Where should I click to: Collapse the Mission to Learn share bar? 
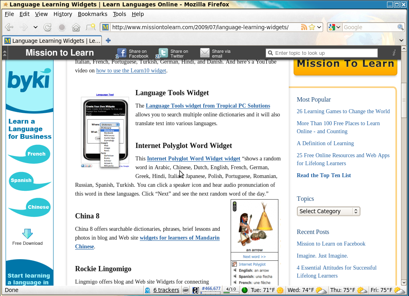4,53
